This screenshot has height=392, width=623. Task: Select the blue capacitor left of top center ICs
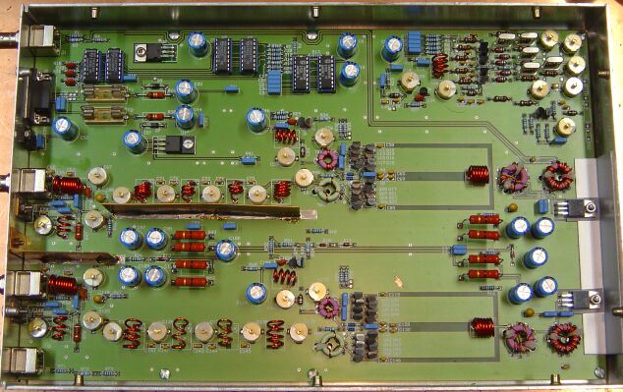pyautogui.click(x=198, y=43)
